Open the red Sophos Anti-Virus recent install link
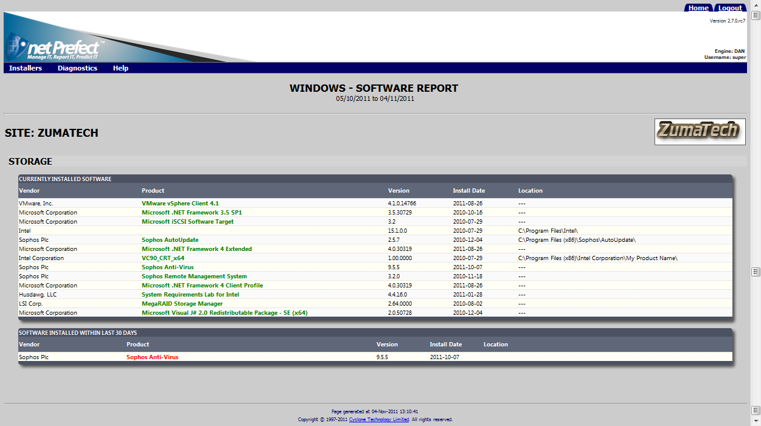This screenshot has height=426, width=761. (x=152, y=357)
